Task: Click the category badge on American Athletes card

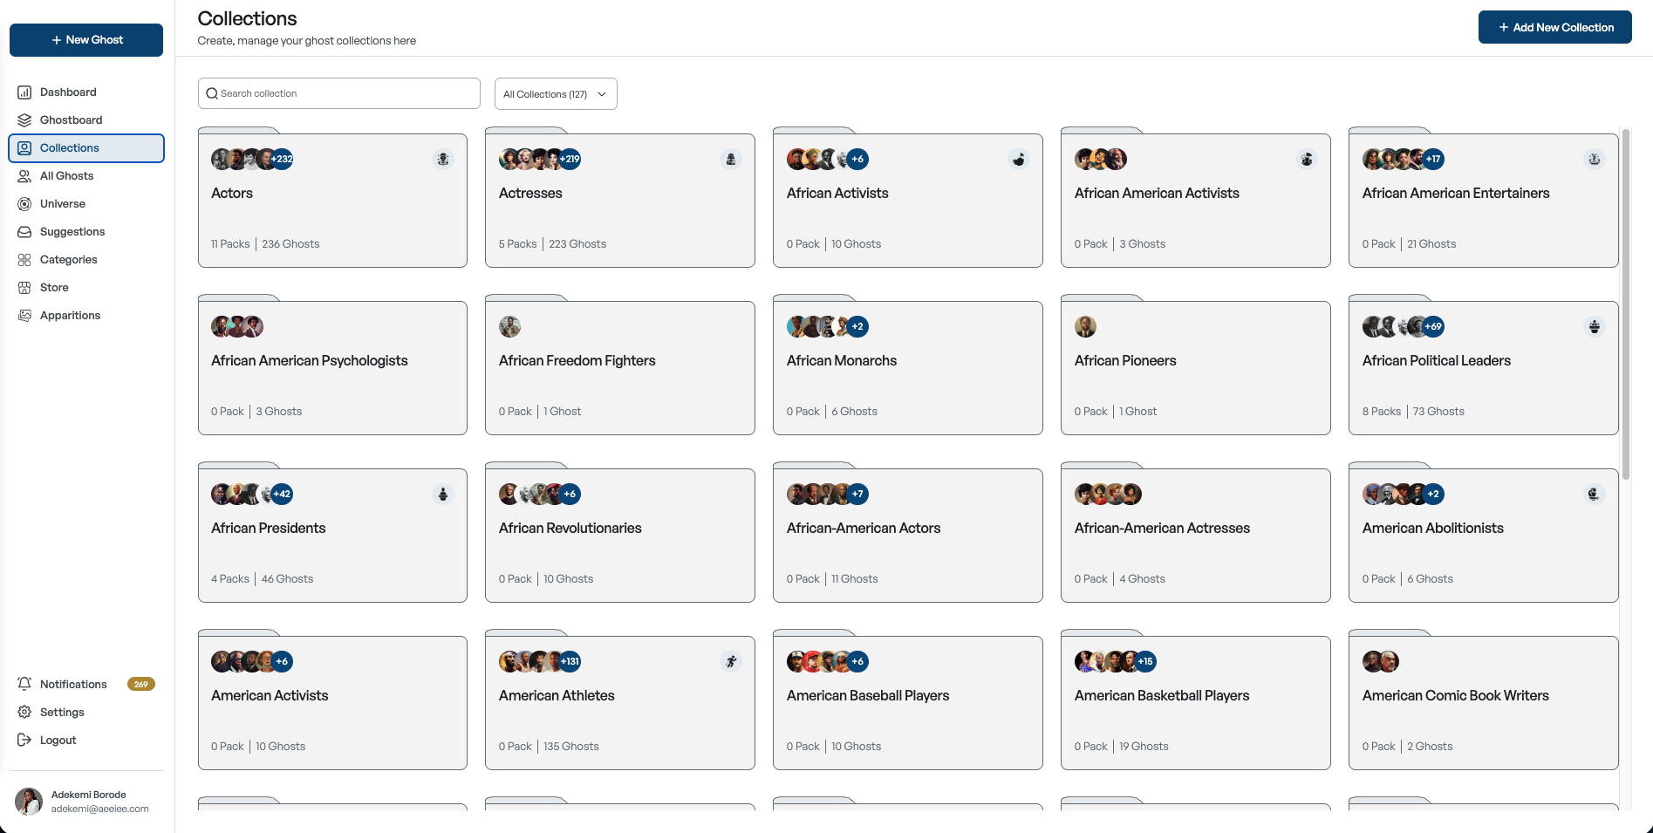Action: point(731,662)
